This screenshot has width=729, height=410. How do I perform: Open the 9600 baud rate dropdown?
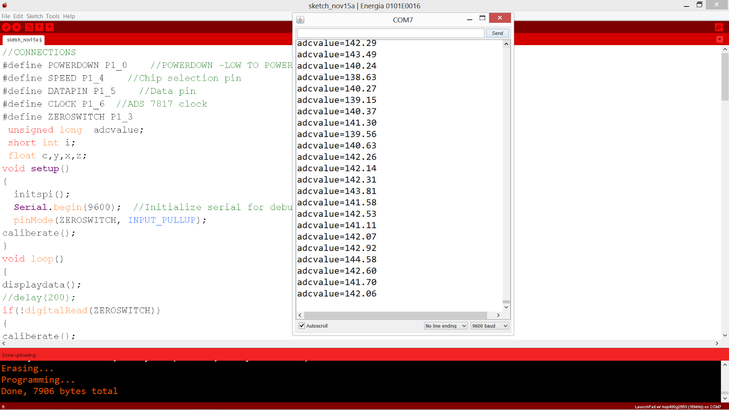tap(489, 326)
